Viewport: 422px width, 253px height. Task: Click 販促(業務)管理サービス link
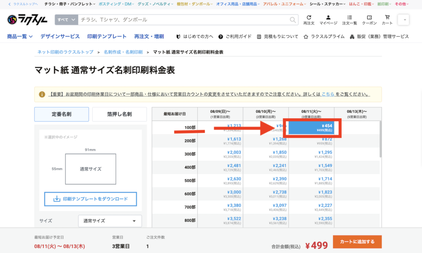[379, 37]
